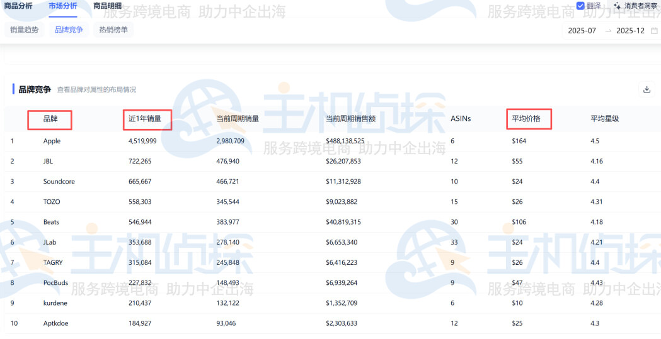Open the calendar date picker icon
Image resolution: width=661 pixels, height=339 pixels.
tap(654, 31)
